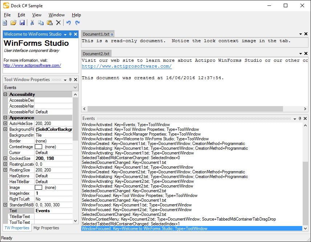Open the Edit menu

(x=21, y=15)
